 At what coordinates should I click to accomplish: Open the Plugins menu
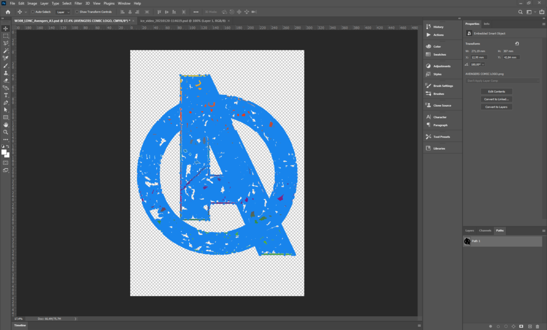point(109,4)
